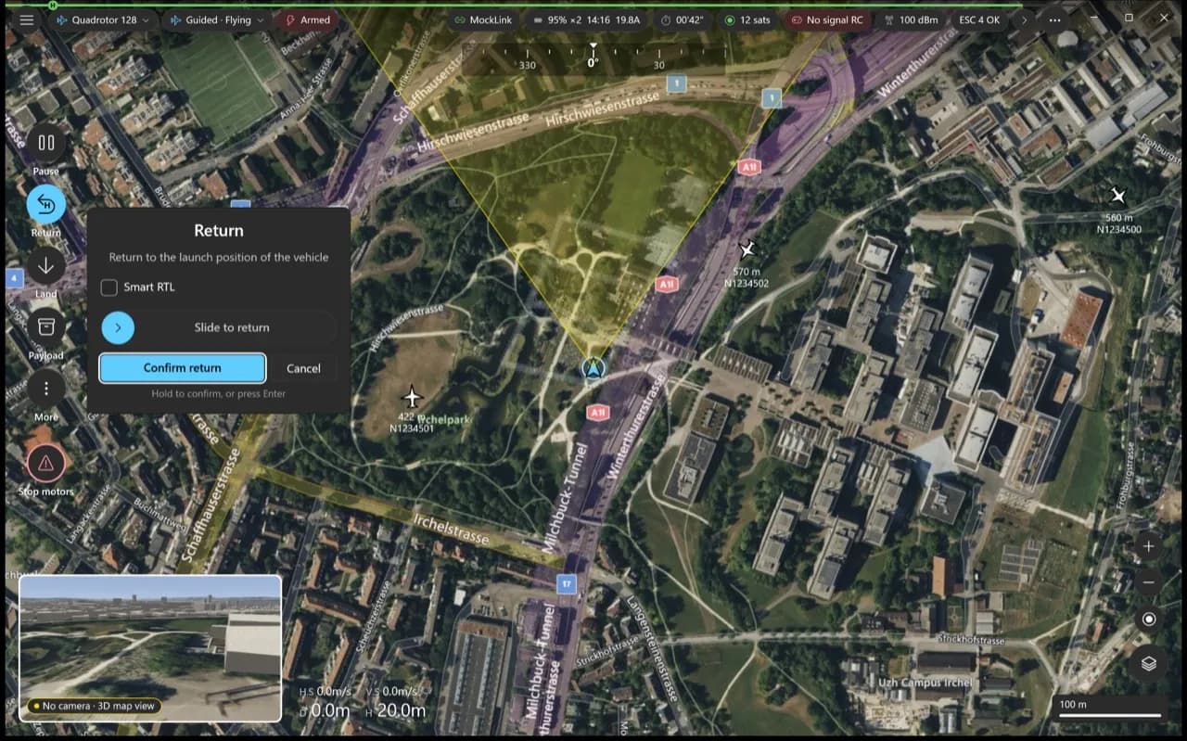The image size is (1187, 741).
Task: Open the battery 95% status details
Action: point(588,19)
